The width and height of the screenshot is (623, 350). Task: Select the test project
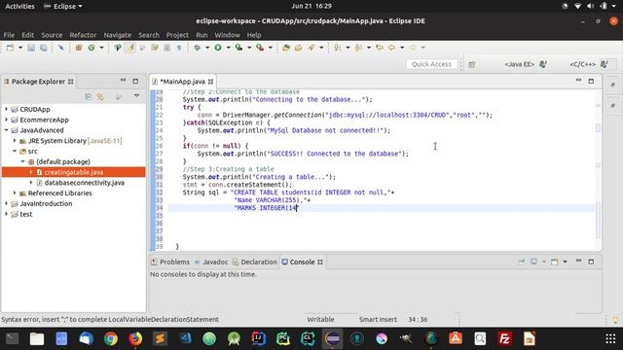tap(26, 214)
